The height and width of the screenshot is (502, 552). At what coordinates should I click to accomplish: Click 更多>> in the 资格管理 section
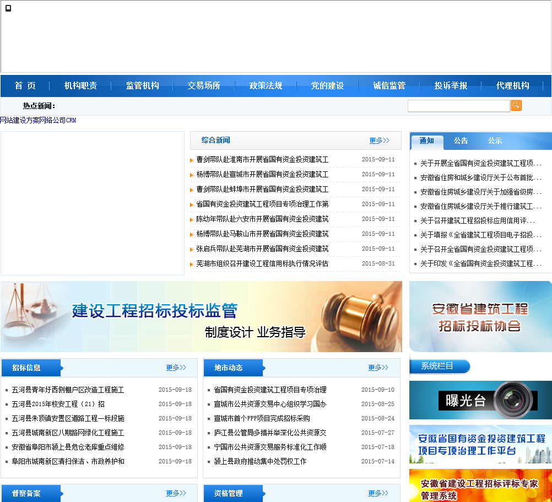pyautogui.click(x=378, y=493)
